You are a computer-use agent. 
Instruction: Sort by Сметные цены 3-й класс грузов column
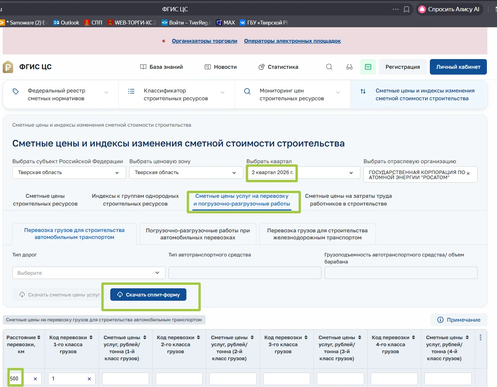[360, 337]
